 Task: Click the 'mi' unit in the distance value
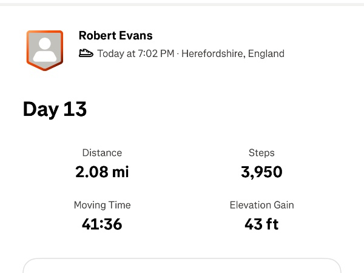(x=121, y=172)
